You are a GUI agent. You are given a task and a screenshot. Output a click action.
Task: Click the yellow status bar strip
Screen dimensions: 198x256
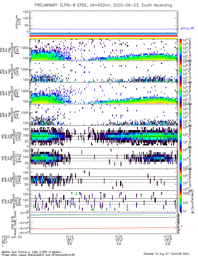coord(103,38)
